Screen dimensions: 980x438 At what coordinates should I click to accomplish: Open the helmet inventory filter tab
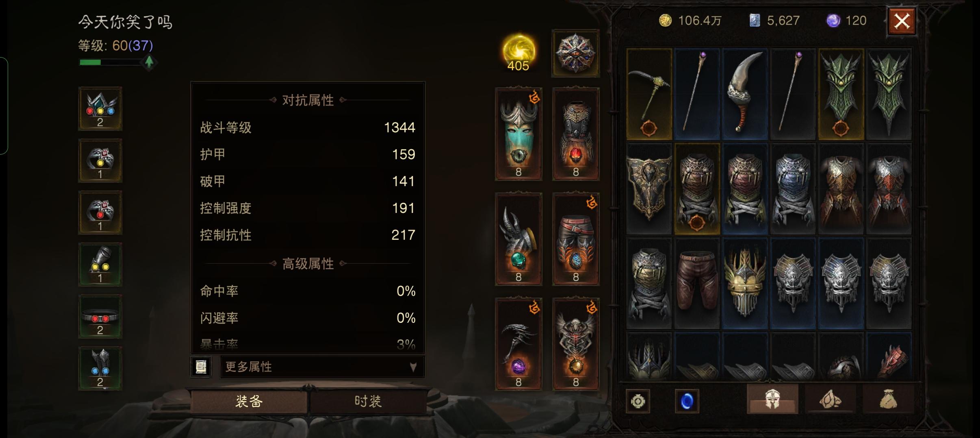772,399
